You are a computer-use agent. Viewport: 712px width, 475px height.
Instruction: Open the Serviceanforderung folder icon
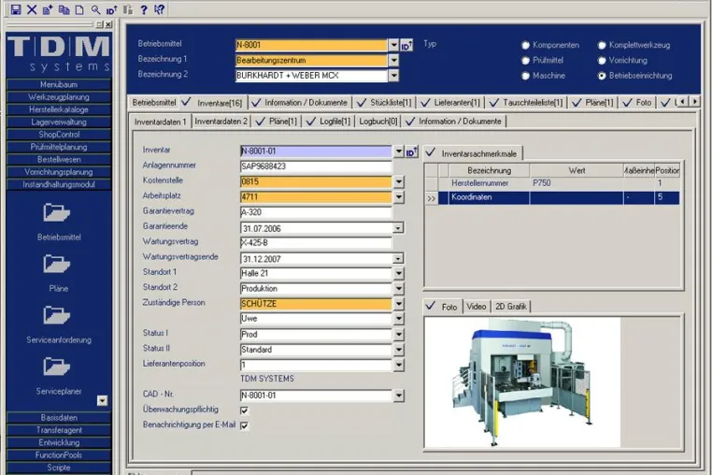[x=56, y=315]
